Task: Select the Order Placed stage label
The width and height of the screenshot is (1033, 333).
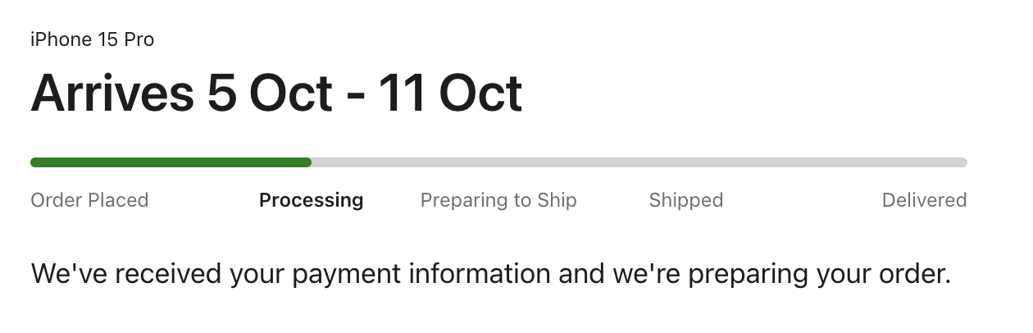Action: [89, 200]
